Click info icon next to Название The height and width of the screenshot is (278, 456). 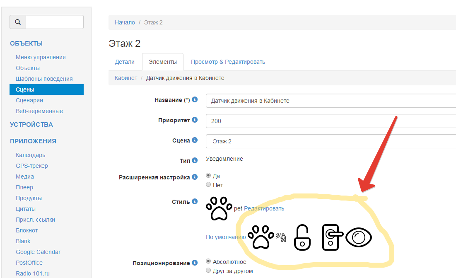coord(195,99)
